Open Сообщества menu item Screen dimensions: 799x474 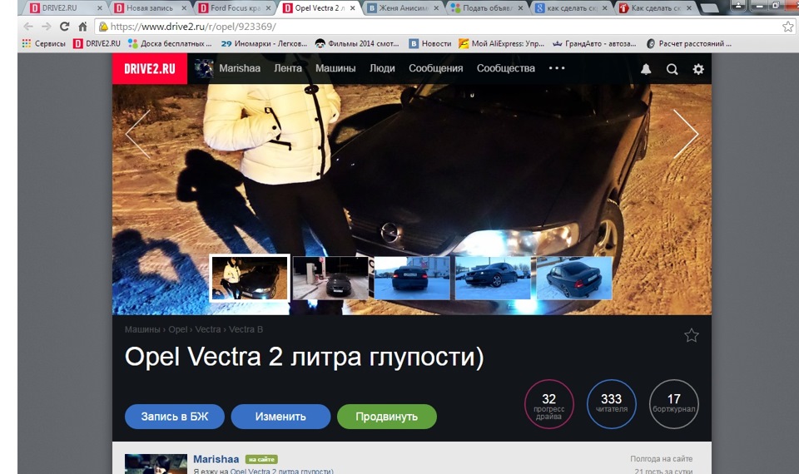click(x=506, y=68)
